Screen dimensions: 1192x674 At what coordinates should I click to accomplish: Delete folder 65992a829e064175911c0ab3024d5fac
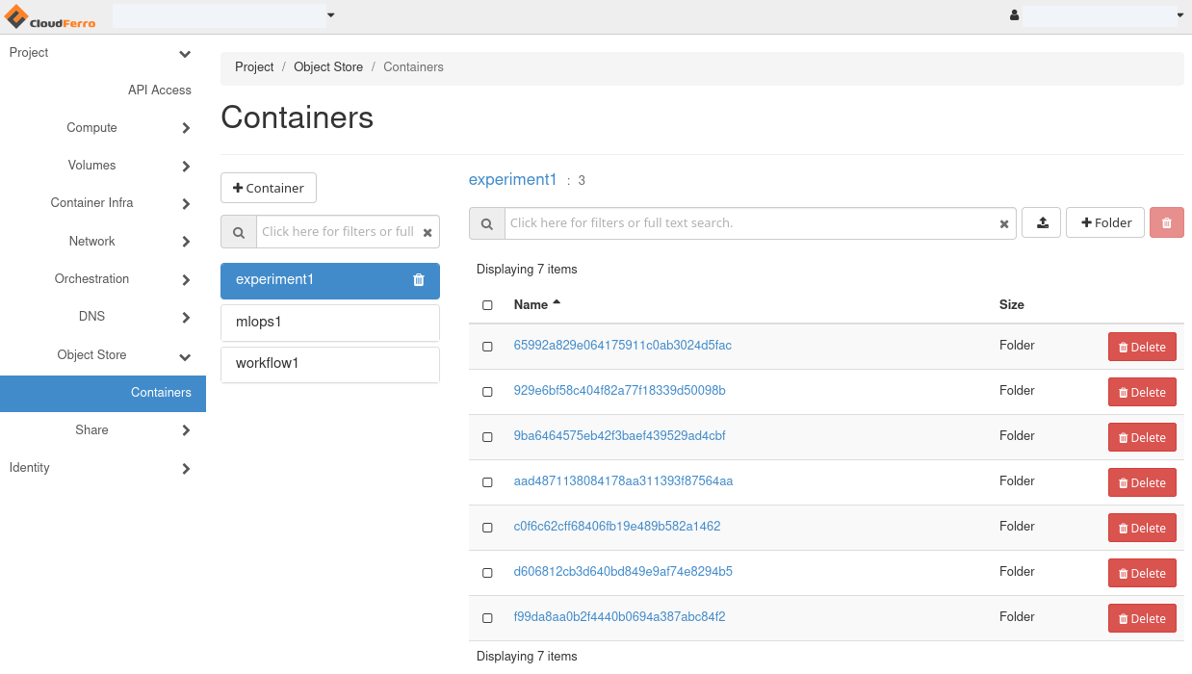tap(1142, 347)
